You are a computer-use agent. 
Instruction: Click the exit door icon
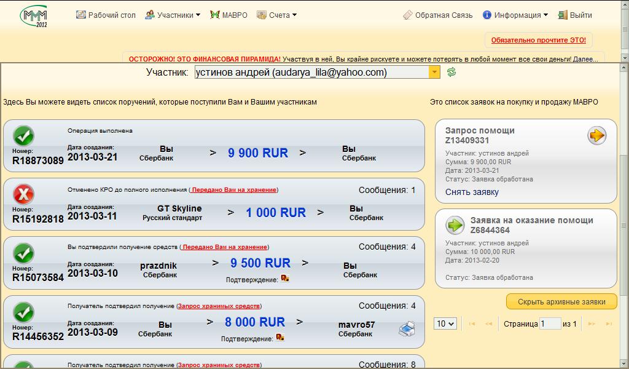[563, 15]
